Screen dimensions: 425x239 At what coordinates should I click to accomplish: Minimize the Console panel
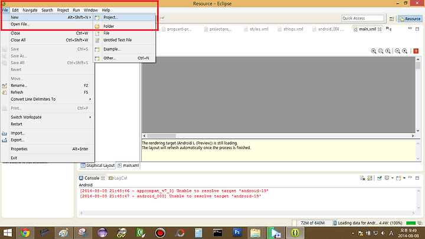click(x=410, y=177)
